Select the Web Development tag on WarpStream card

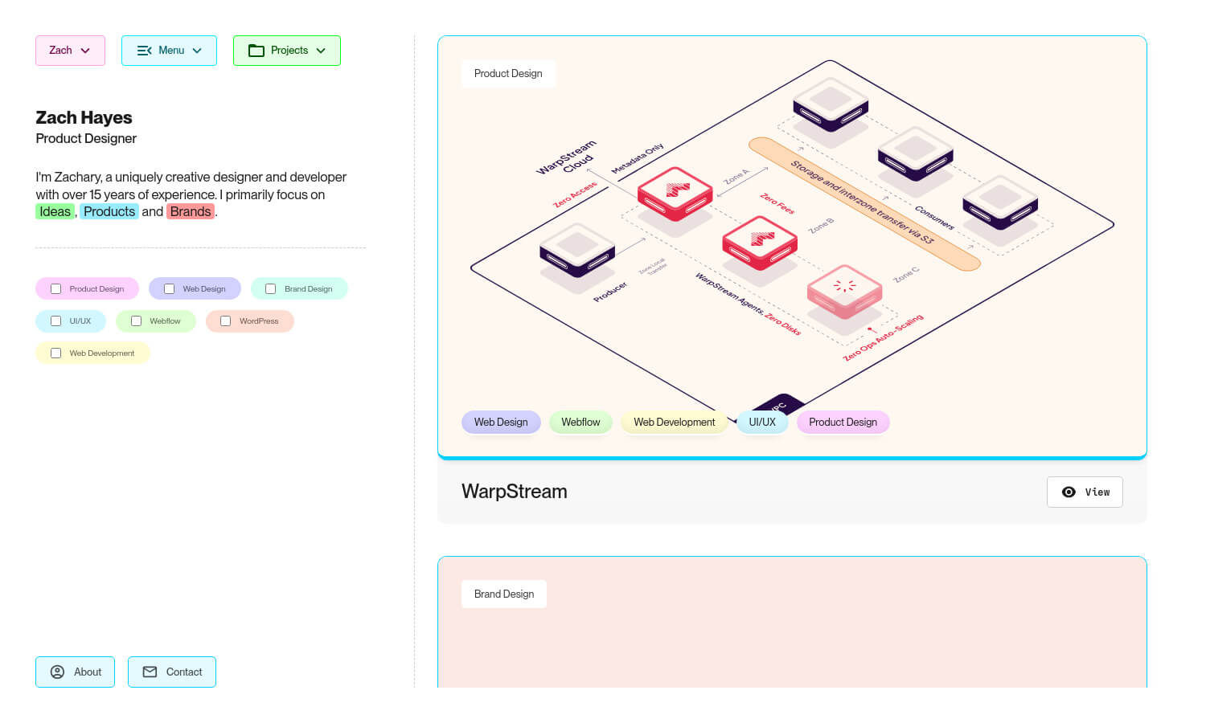point(674,422)
